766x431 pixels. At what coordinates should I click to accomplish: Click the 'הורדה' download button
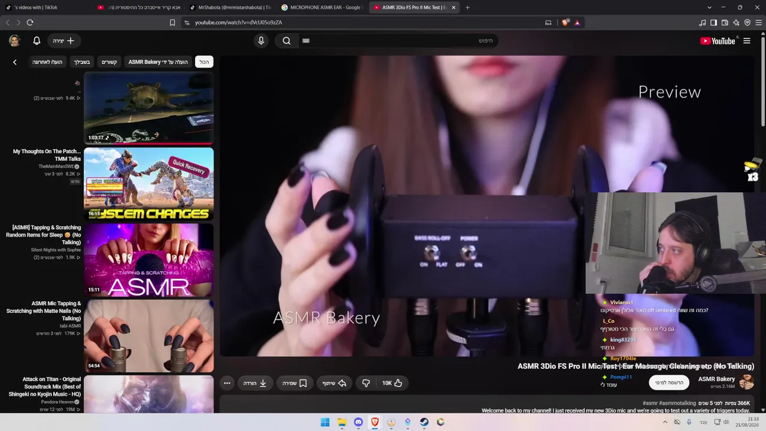(x=255, y=383)
